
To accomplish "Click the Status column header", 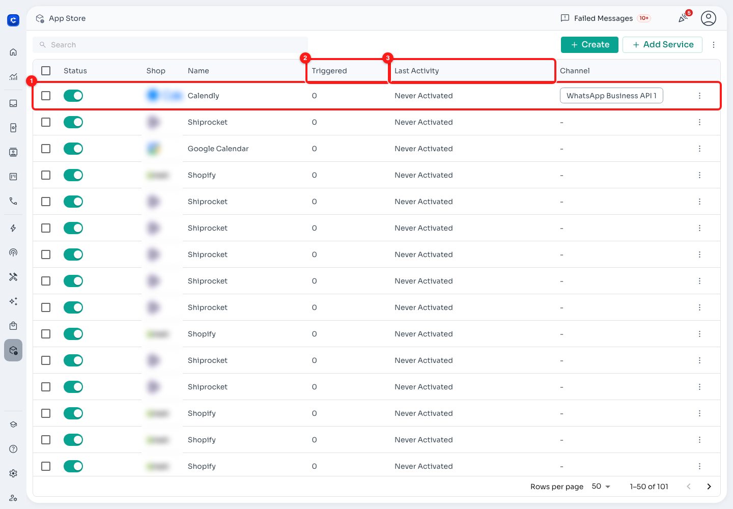I will (75, 71).
